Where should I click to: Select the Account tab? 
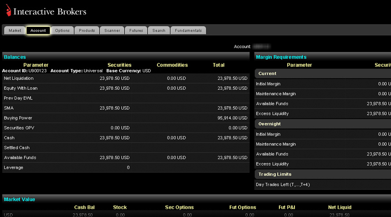[38, 30]
